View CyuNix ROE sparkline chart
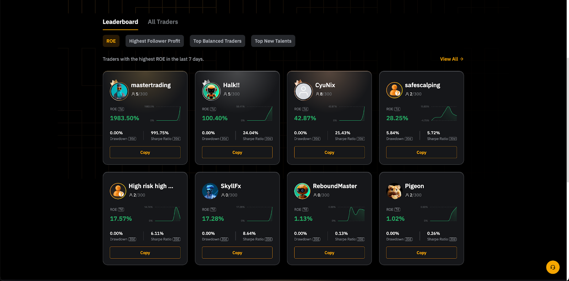569x281 pixels. tap(352, 114)
